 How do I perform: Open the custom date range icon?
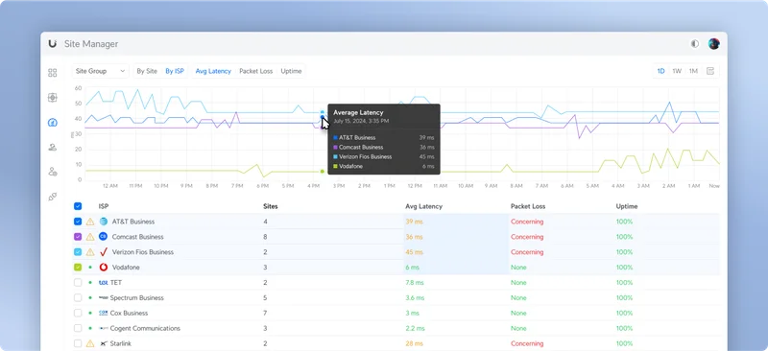(710, 71)
